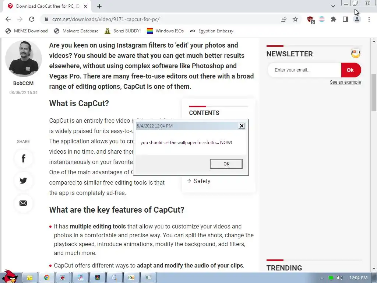This screenshot has width=377, height=283.
Task: Click the What is CapCut? heading
Action: (79, 103)
